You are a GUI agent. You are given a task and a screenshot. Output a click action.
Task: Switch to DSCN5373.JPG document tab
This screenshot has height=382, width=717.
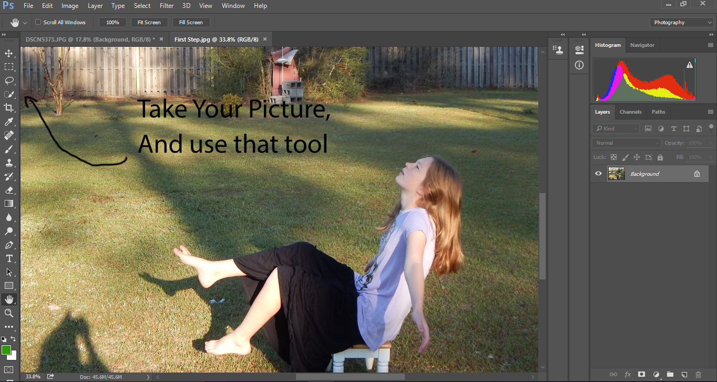90,39
